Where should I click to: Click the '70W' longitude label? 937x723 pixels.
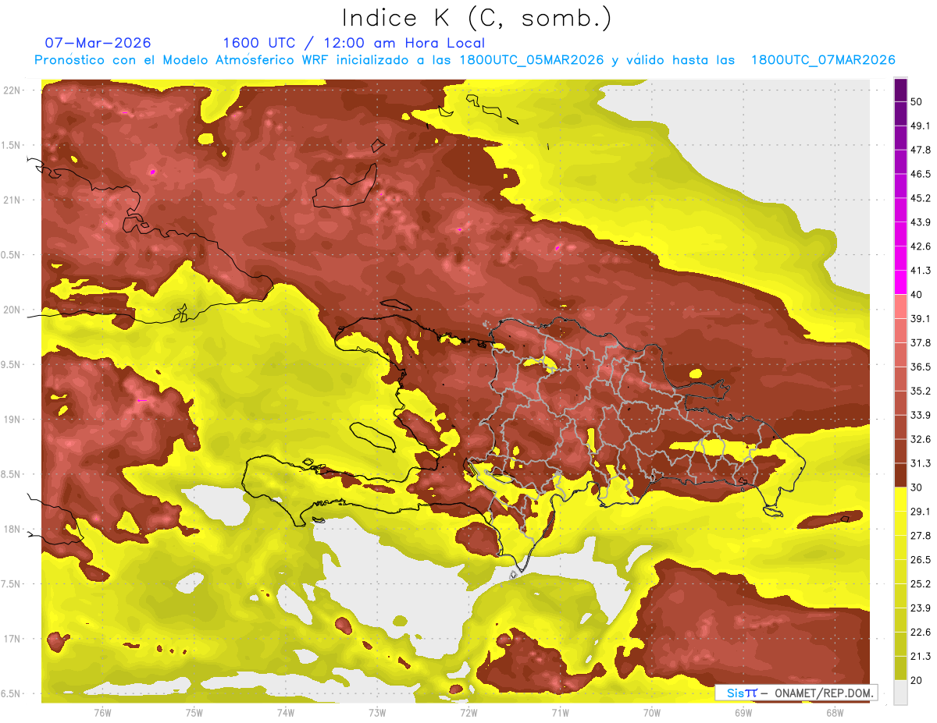click(652, 712)
